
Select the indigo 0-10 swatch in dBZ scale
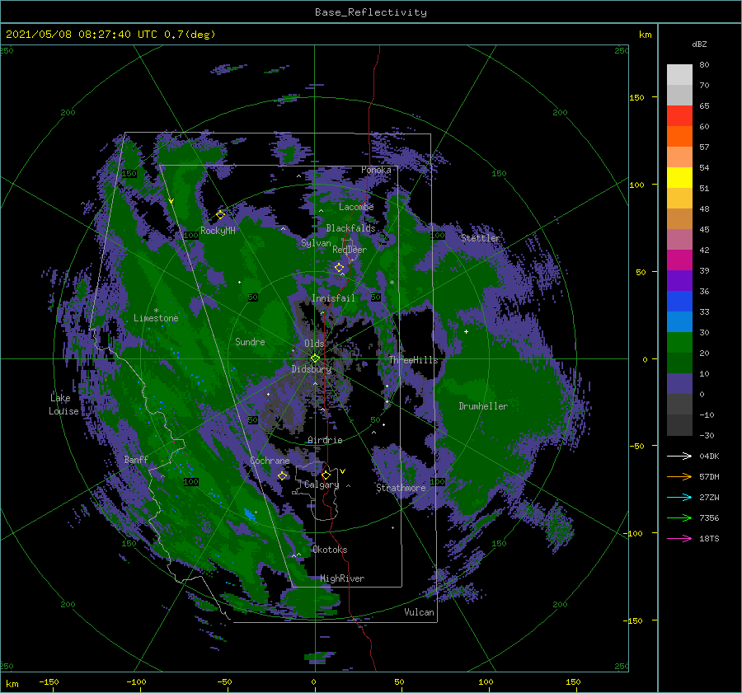(679, 384)
